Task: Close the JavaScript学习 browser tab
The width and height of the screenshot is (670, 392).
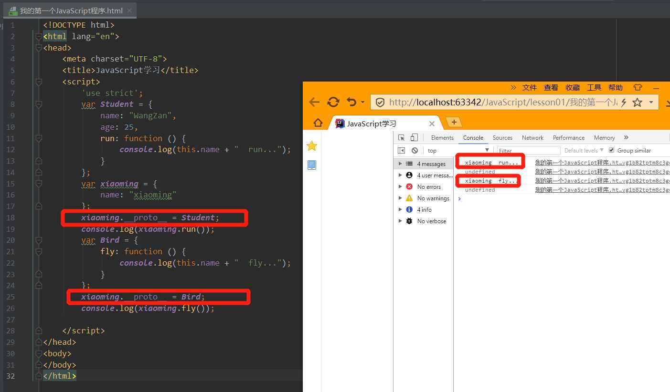Action: [x=432, y=124]
